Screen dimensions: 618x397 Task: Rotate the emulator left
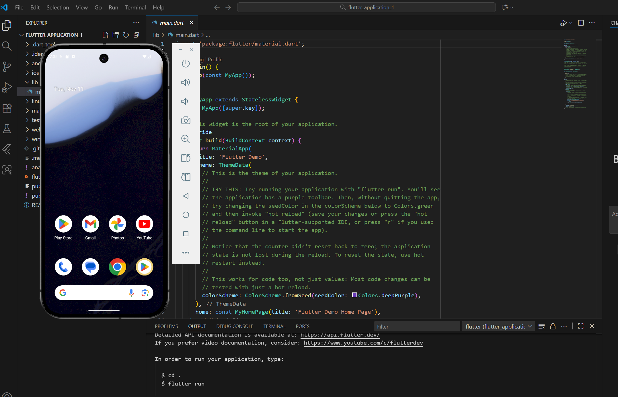tap(186, 158)
